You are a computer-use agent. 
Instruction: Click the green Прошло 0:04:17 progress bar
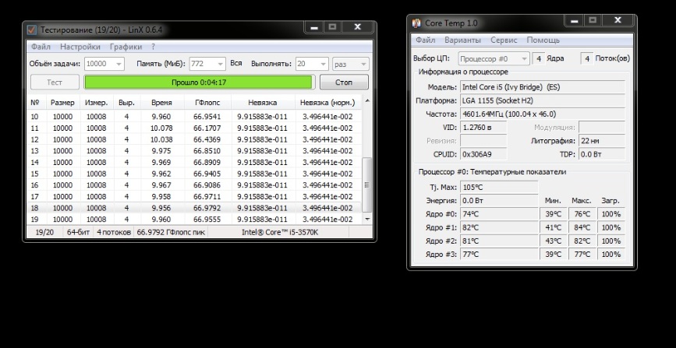tap(198, 83)
